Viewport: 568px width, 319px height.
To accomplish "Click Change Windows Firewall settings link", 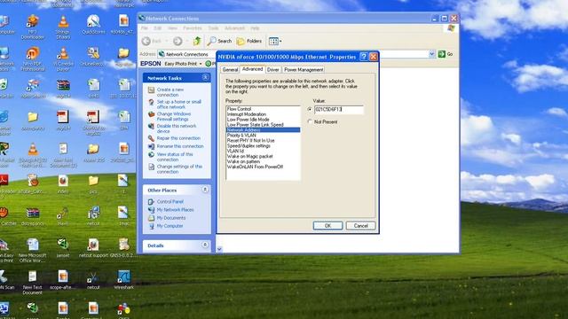I will pyautogui.click(x=174, y=116).
